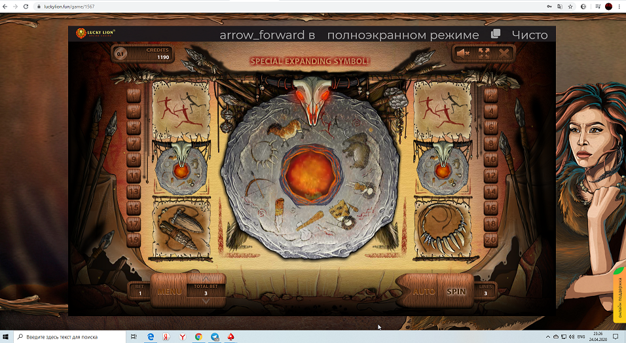Click 'arrow_forward в полноэкранном режиме' link
Viewport: 626px width, 343px height.
[x=349, y=35]
